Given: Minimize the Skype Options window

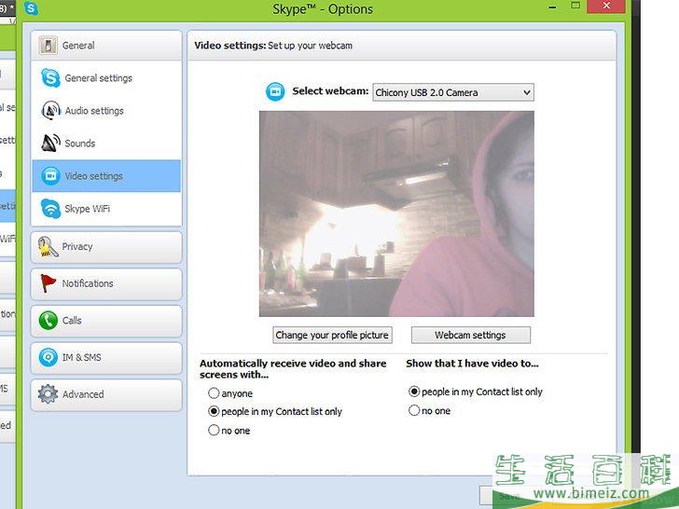Looking at the screenshot, I should 552,7.
